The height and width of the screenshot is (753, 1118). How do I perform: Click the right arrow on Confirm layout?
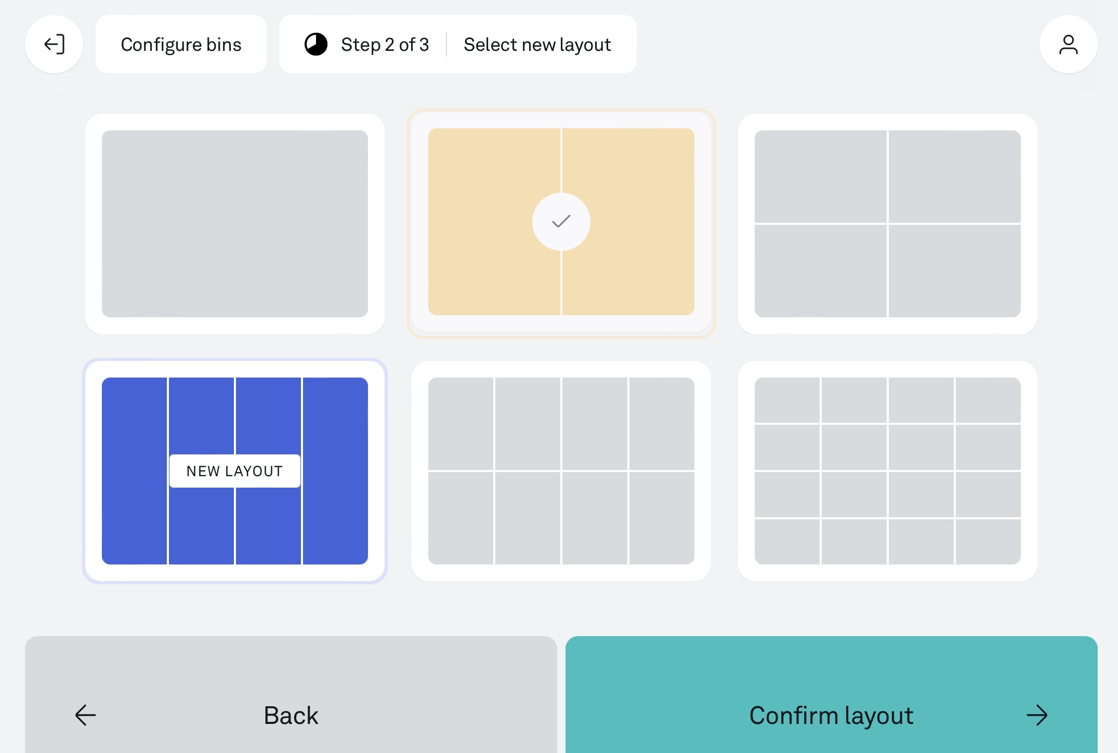(x=1037, y=715)
